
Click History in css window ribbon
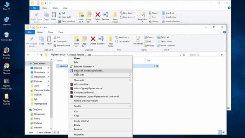pyautogui.click(x=149, y=46)
